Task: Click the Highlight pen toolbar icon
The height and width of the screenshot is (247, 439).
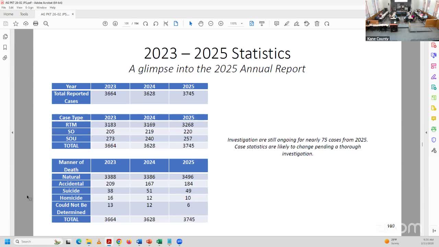Action: coord(287,23)
